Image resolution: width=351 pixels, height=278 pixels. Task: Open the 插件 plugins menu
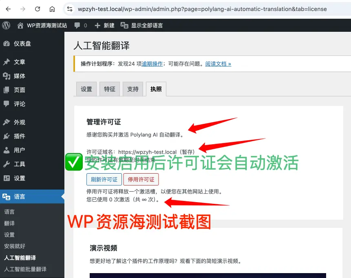click(20, 136)
